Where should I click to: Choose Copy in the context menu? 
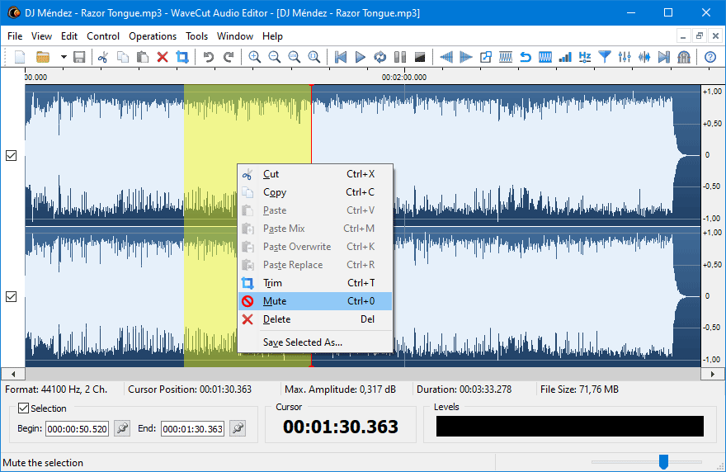315,192
